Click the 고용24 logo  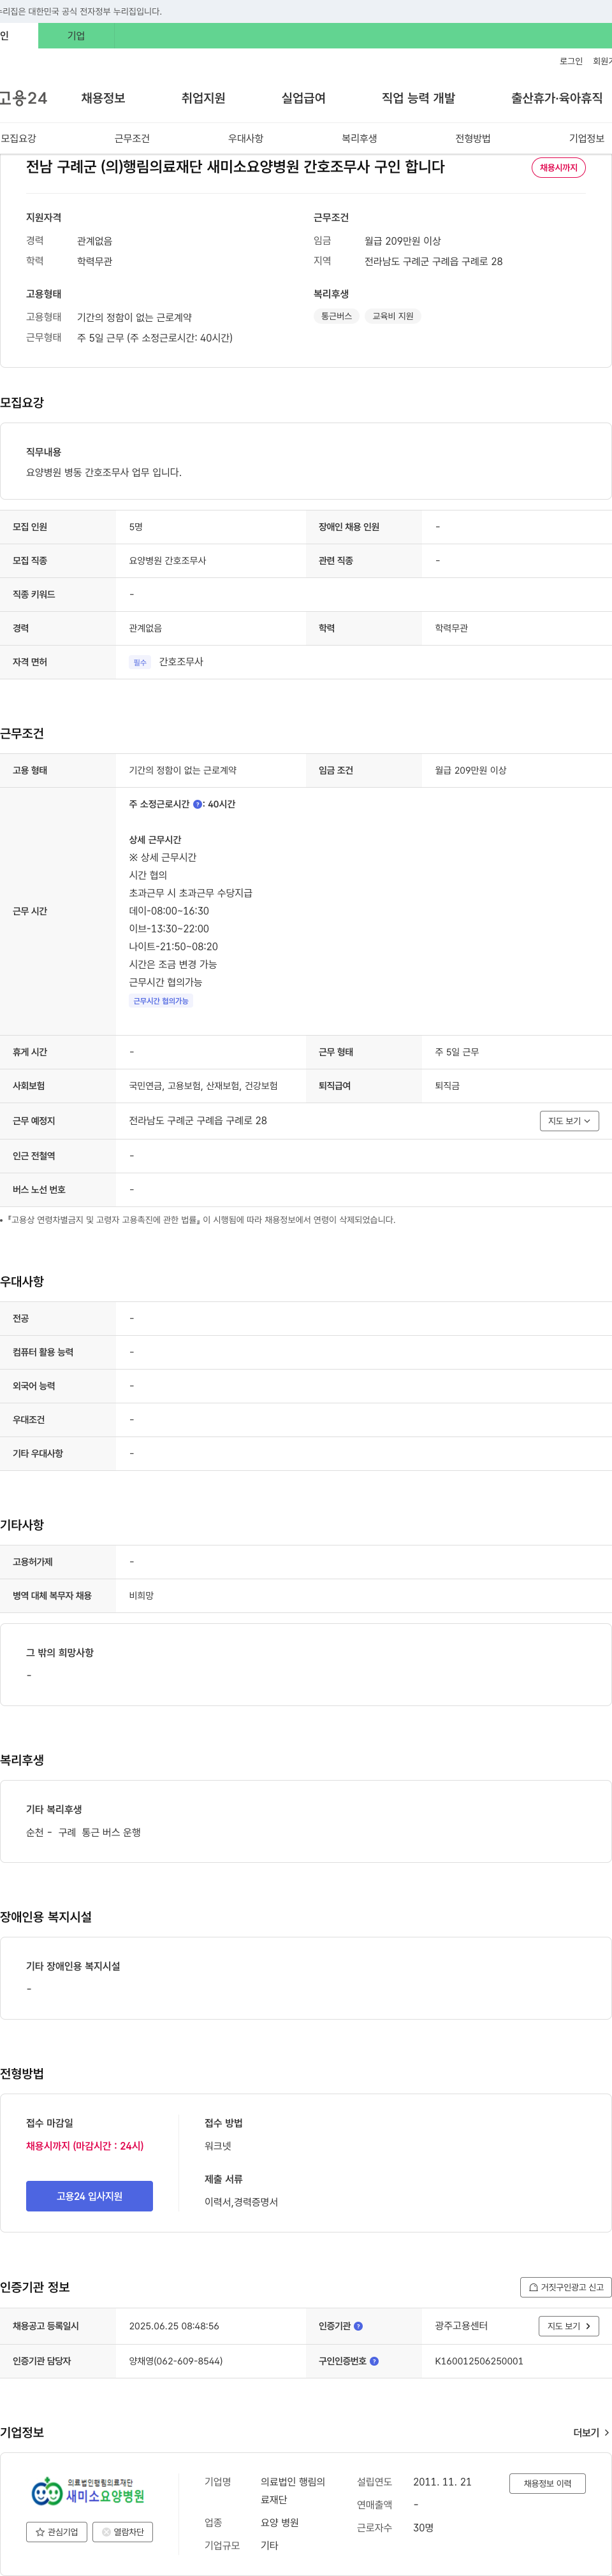23,98
